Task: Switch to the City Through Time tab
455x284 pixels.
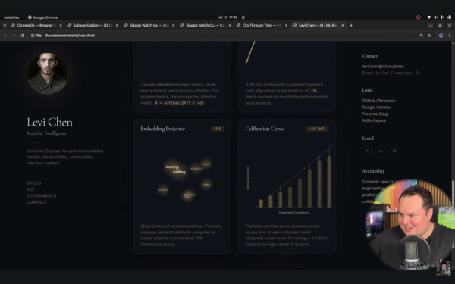Action: click(262, 26)
